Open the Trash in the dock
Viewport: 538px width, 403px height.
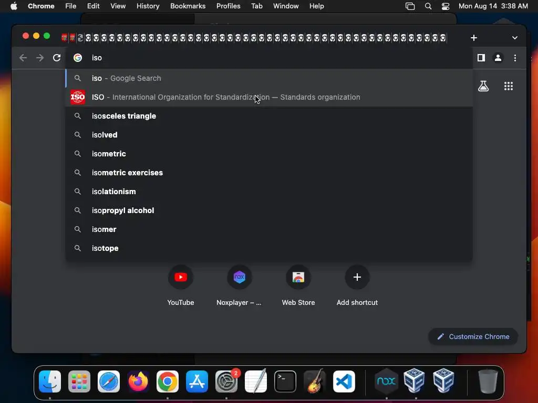point(488,381)
